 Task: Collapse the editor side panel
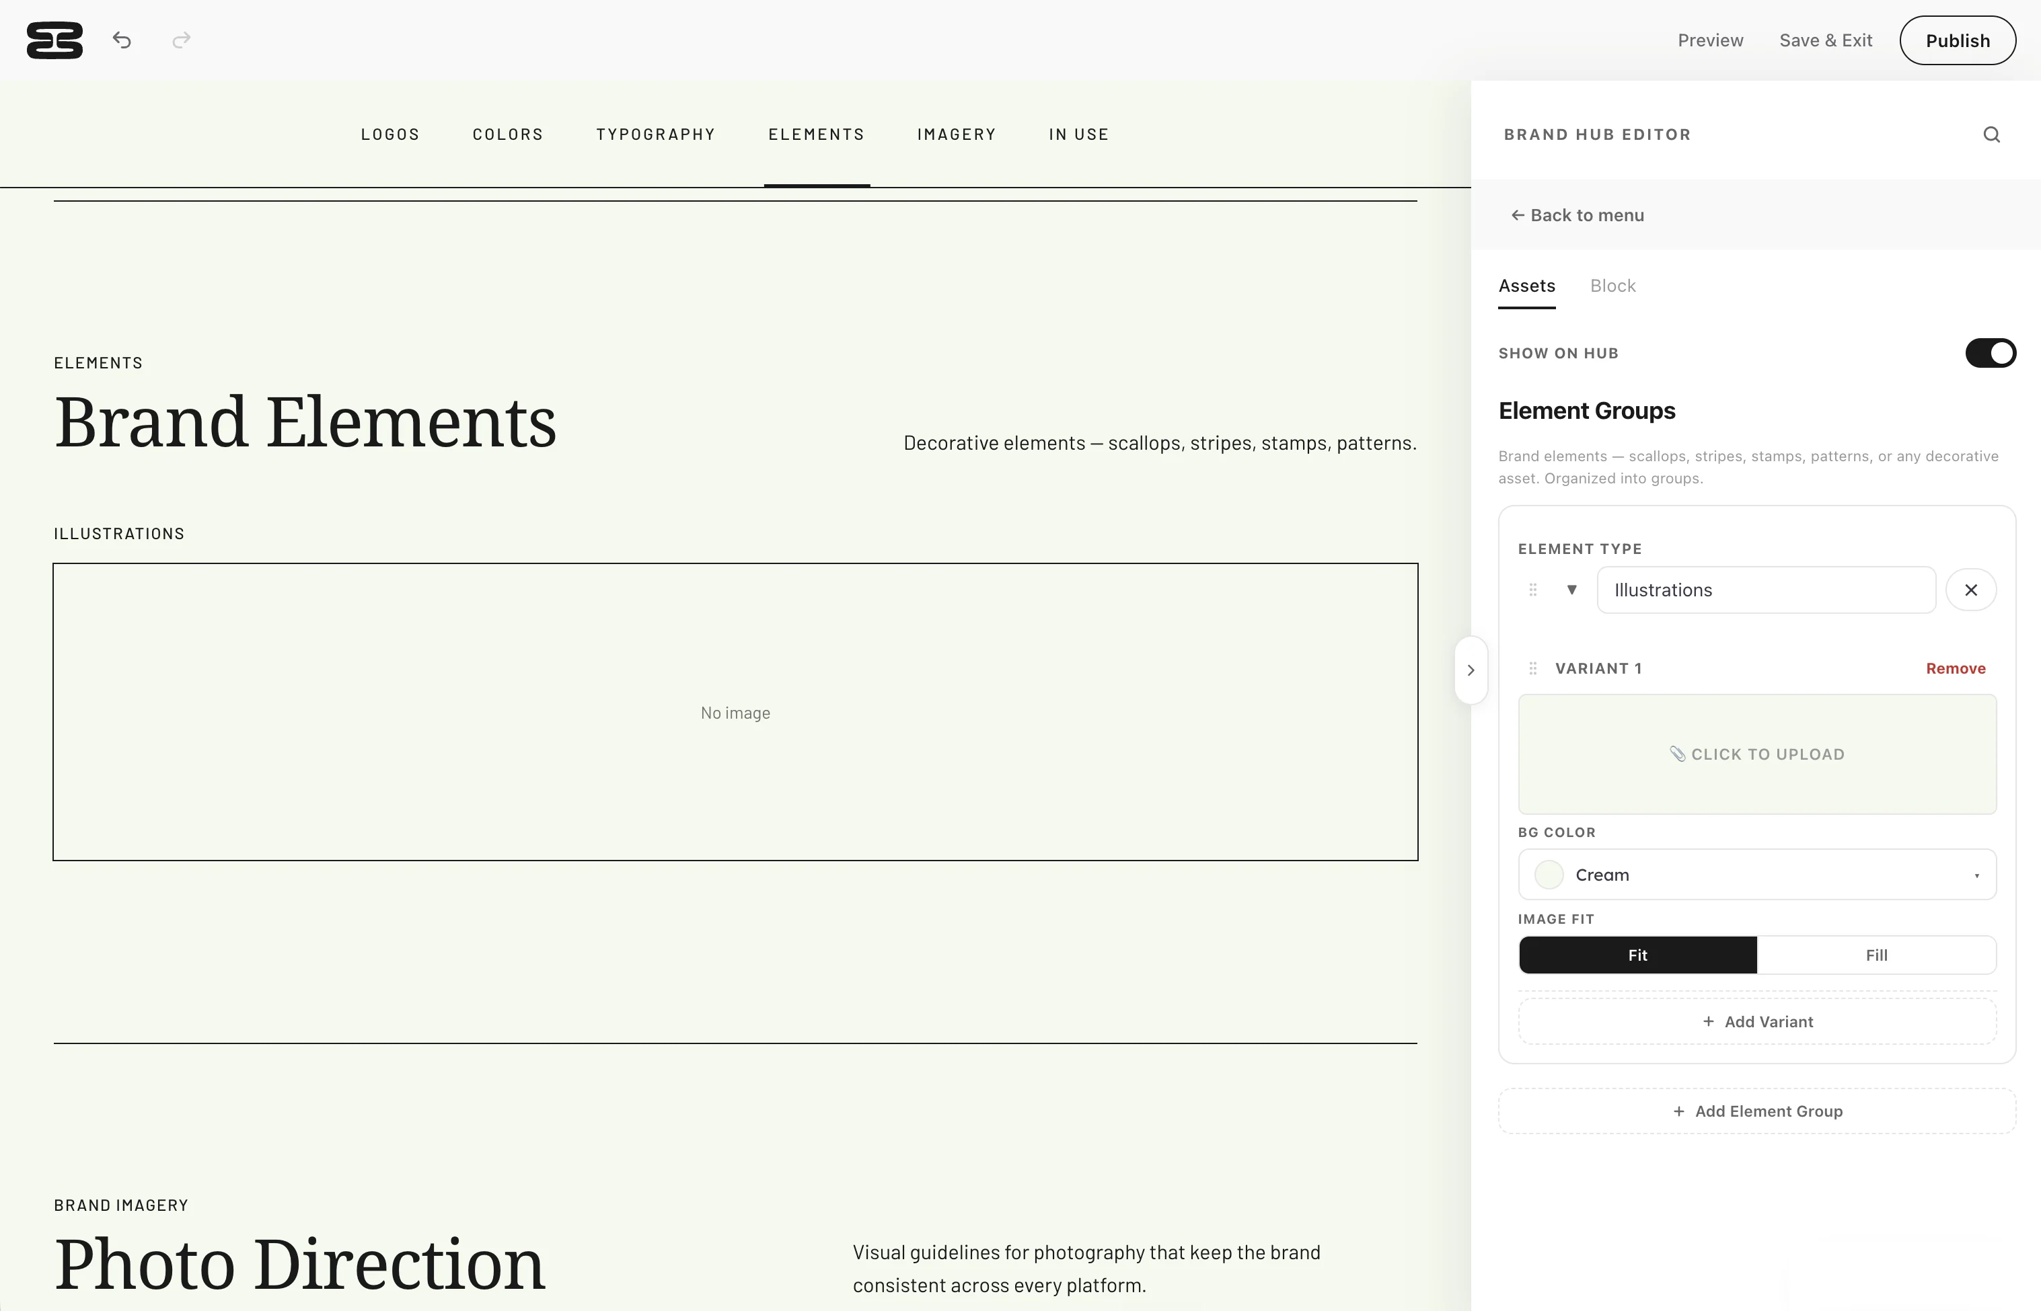click(1471, 670)
